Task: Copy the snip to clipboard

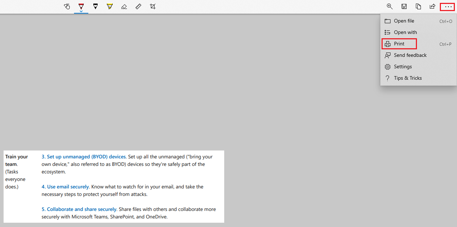Action: click(418, 6)
